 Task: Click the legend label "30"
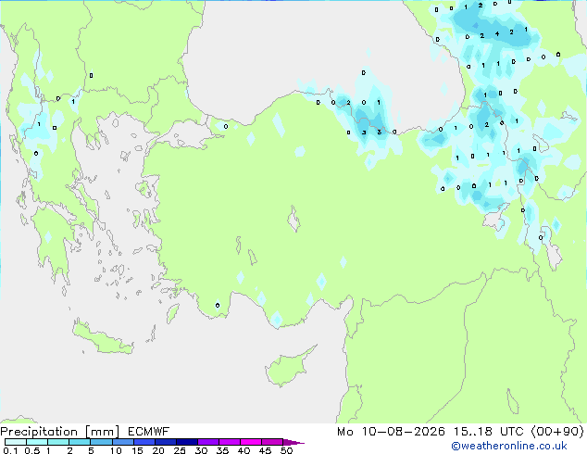[201, 450]
